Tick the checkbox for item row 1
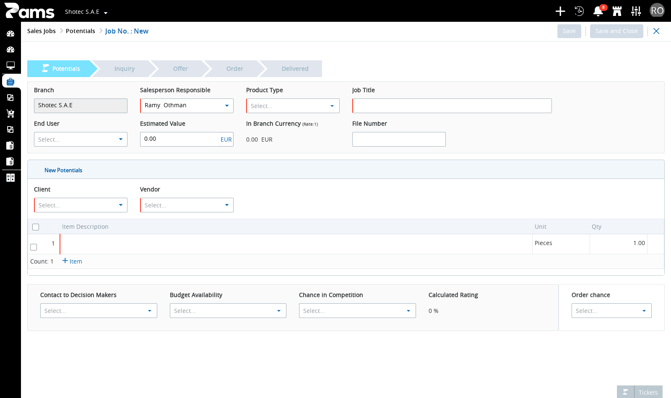The width and height of the screenshot is (671, 398). tap(34, 247)
